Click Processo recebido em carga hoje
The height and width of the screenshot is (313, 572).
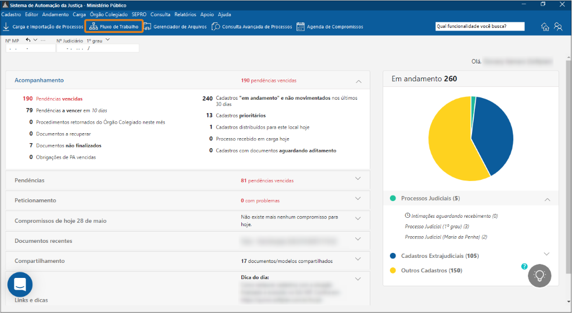[249, 139]
